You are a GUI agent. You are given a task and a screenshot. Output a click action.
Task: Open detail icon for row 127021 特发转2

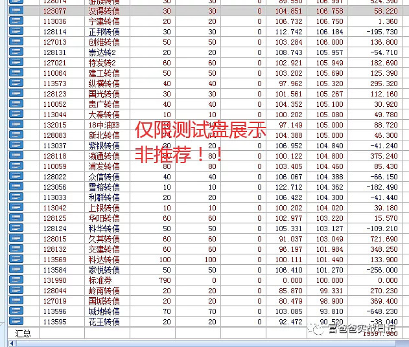(16, 62)
